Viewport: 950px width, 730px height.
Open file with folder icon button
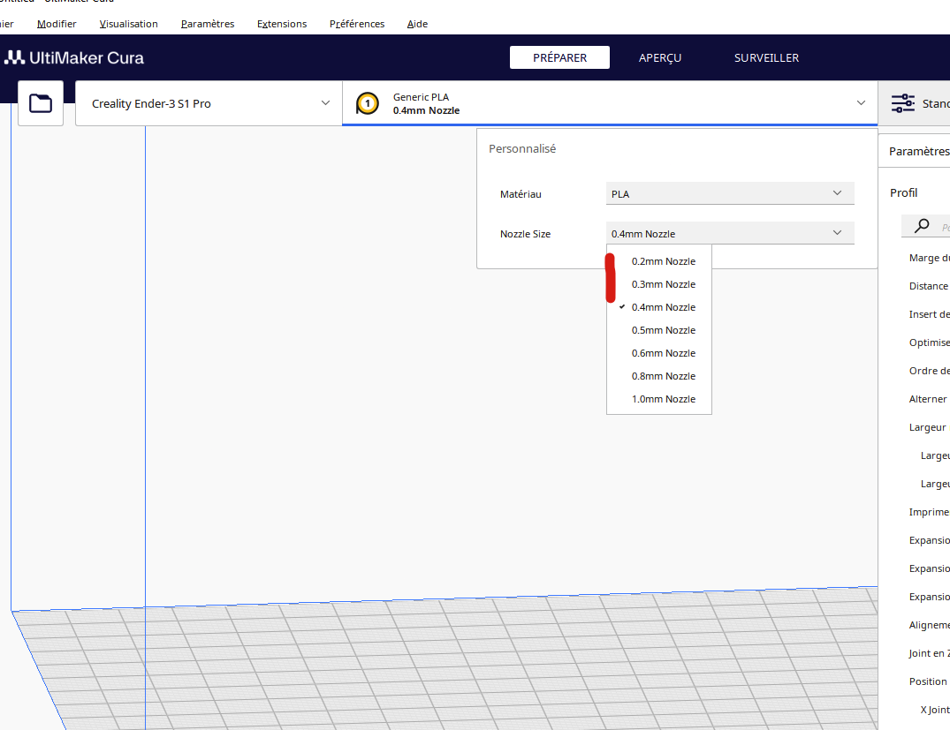pyautogui.click(x=41, y=103)
